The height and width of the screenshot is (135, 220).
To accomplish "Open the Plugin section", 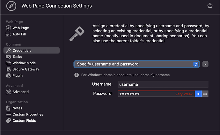I will 18,75.
